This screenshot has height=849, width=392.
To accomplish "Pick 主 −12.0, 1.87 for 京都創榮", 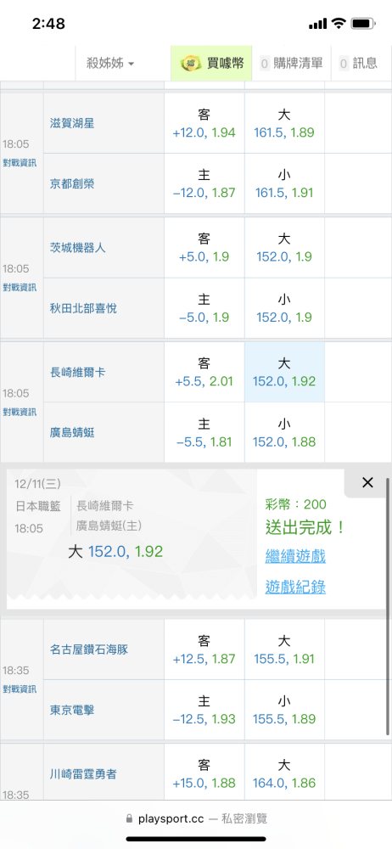I will point(204,184).
